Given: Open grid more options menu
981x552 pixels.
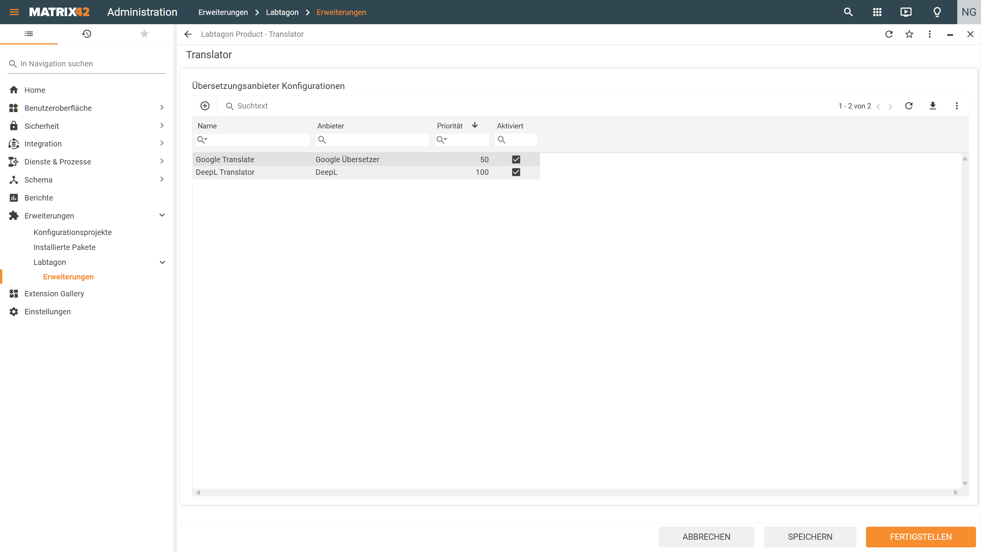Looking at the screenshot, I should pos(957,106).
